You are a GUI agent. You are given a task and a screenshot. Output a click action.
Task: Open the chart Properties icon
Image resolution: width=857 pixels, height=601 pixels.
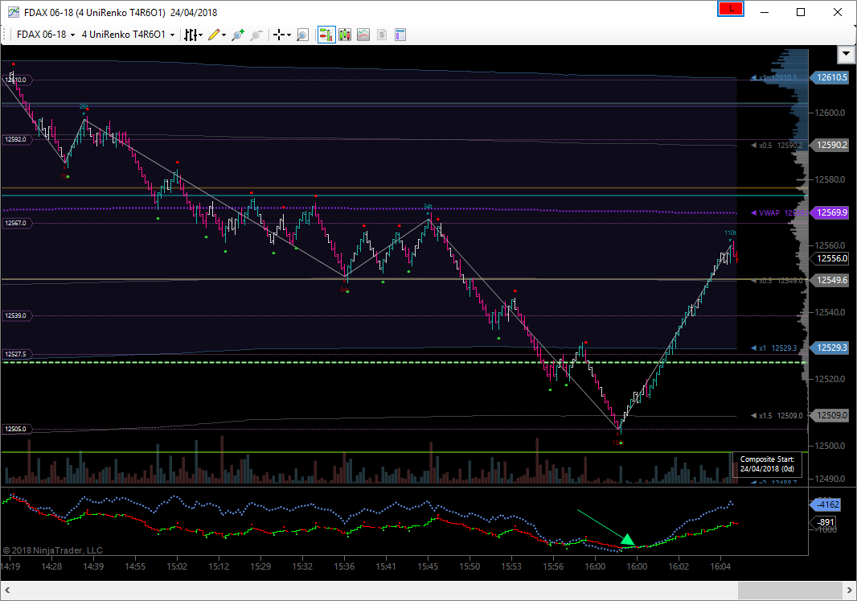(x=400, y=35)
